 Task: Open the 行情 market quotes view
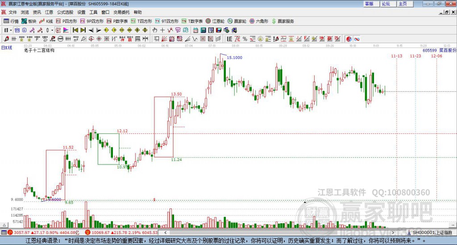tap(11, 21)
